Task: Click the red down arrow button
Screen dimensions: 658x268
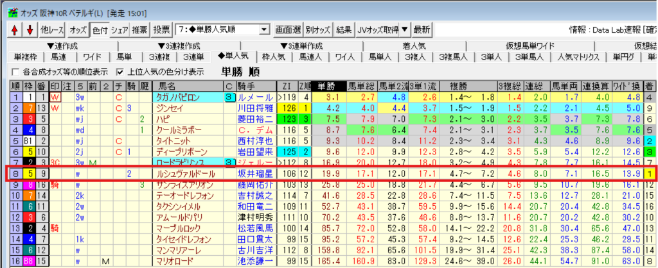Action: coord(28,29)
